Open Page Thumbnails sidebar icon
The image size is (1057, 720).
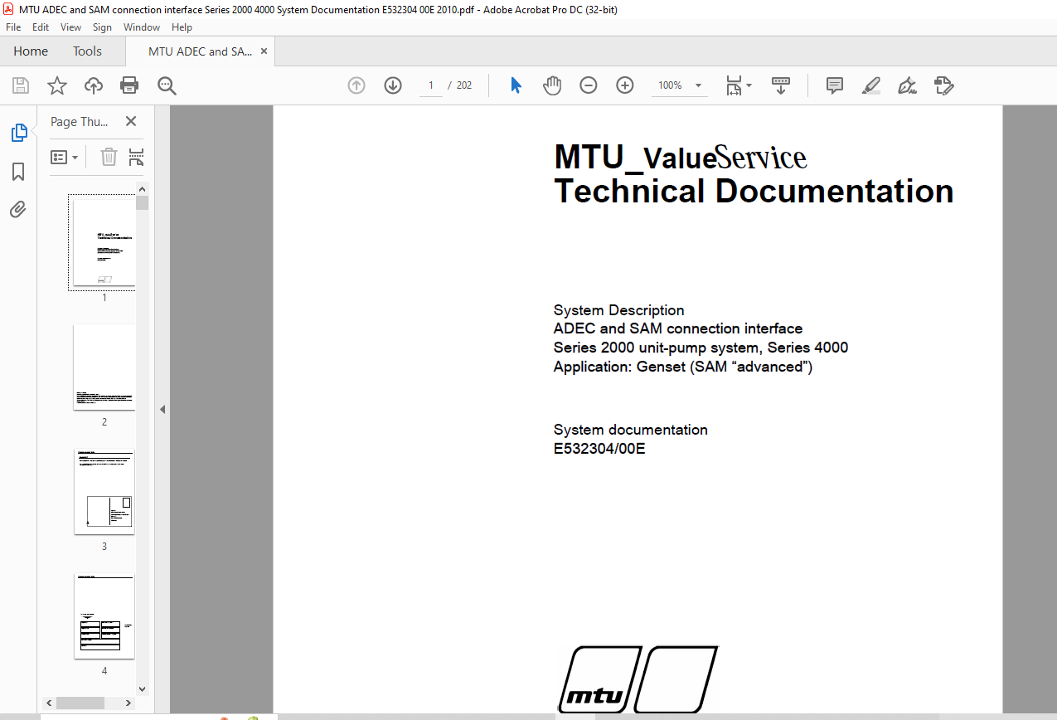pyautogui.click(x=18, y=133)
